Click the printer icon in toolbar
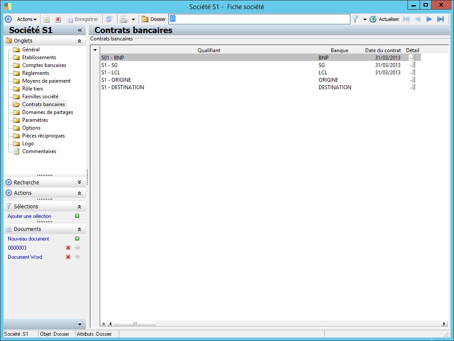 tap(124, 19)
